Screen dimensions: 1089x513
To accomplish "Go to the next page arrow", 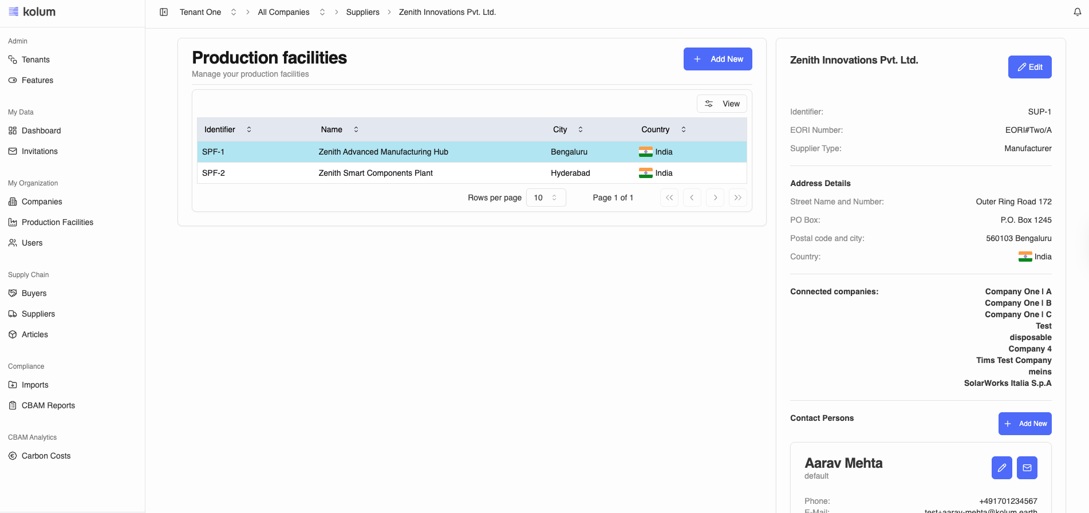I will point(715,198).
